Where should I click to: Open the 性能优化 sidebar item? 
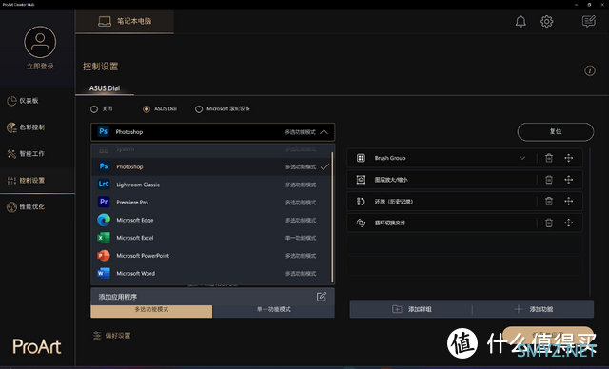pos(37,206)
